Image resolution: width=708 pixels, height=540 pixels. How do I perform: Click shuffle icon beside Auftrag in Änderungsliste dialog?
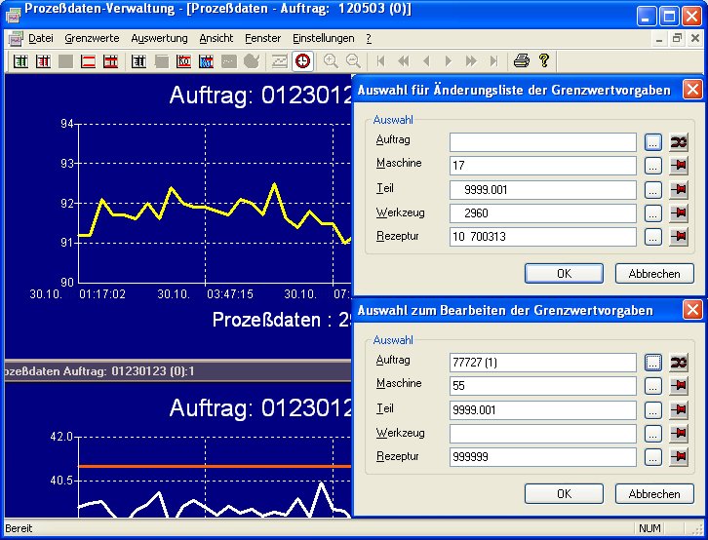pyautogui.click(x=679, y=142)
